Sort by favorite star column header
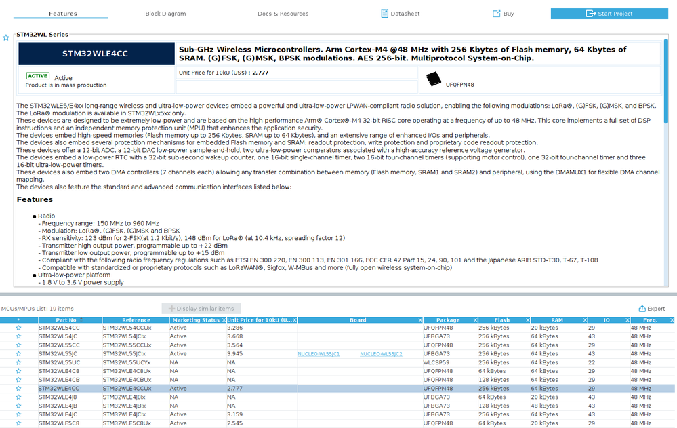677x428 pixels. point(18,320)
